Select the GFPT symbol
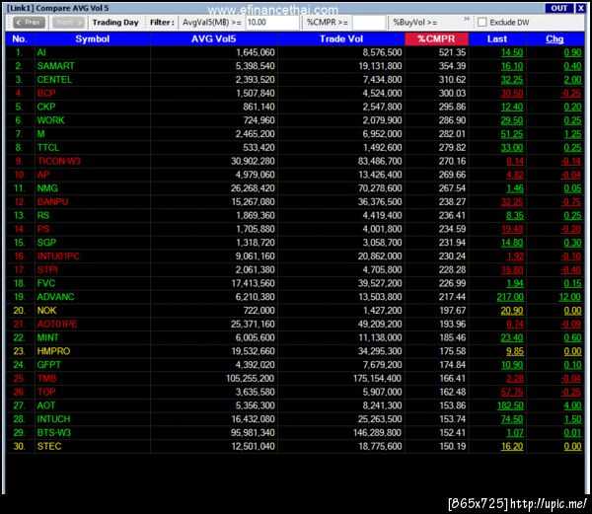Image resolution: width=592 pixels, height=514 pixels. pos(48,365)
